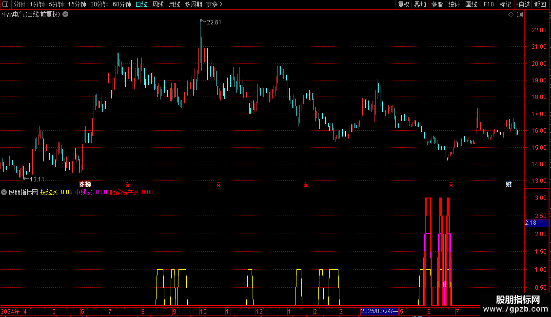Click the 2.18 indicator axis value tag
The width and height of the screenshot is (551, 317).
[536, 223]
